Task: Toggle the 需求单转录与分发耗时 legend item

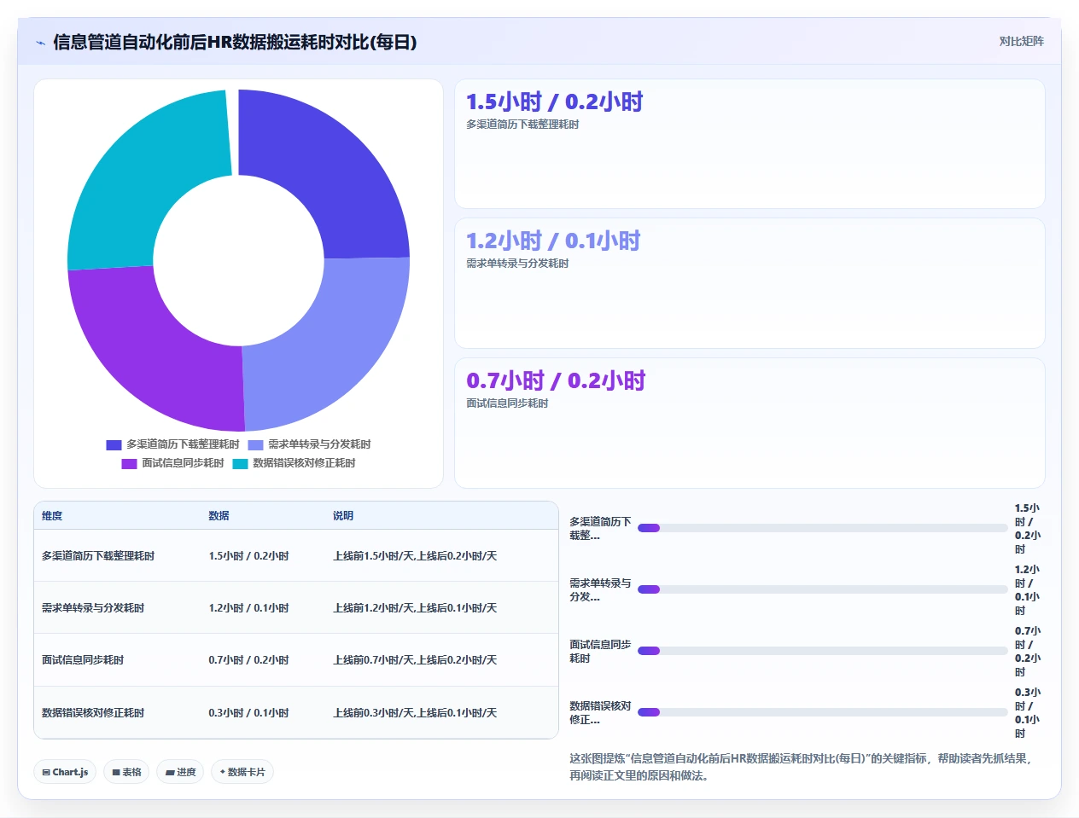Action: pos(309,444)
